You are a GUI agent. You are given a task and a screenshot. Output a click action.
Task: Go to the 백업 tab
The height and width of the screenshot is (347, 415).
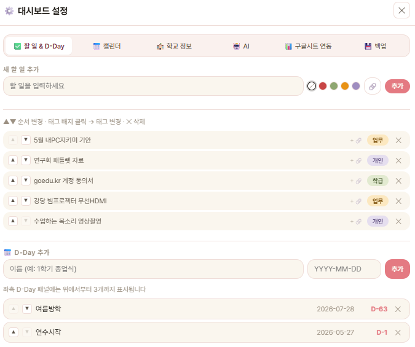(375, 46)
